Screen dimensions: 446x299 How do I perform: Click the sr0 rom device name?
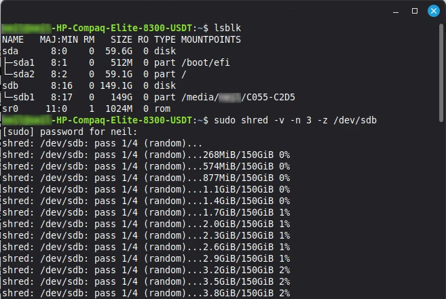(10, 108)
